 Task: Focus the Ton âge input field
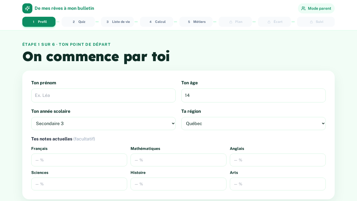click(x=254, y=95)
